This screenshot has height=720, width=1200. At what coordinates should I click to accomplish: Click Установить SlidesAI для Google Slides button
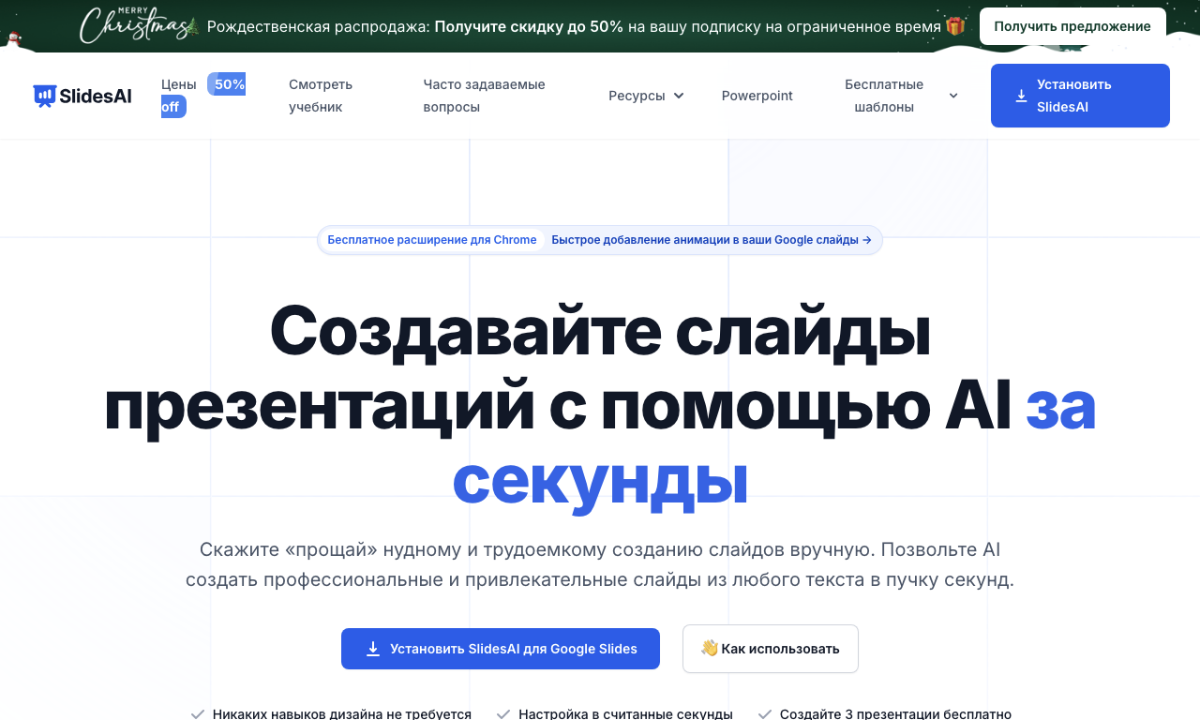pos(501,649)
